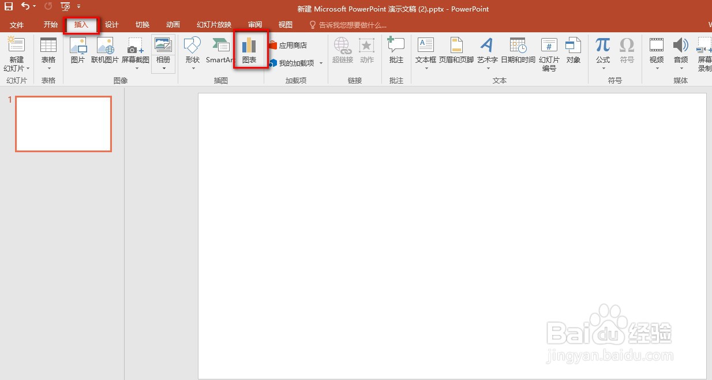Image resolution: width=712 pixels, height=380 pixels.
Task: Start the slideshow from the beginning icon
Action: pos(65,6)
